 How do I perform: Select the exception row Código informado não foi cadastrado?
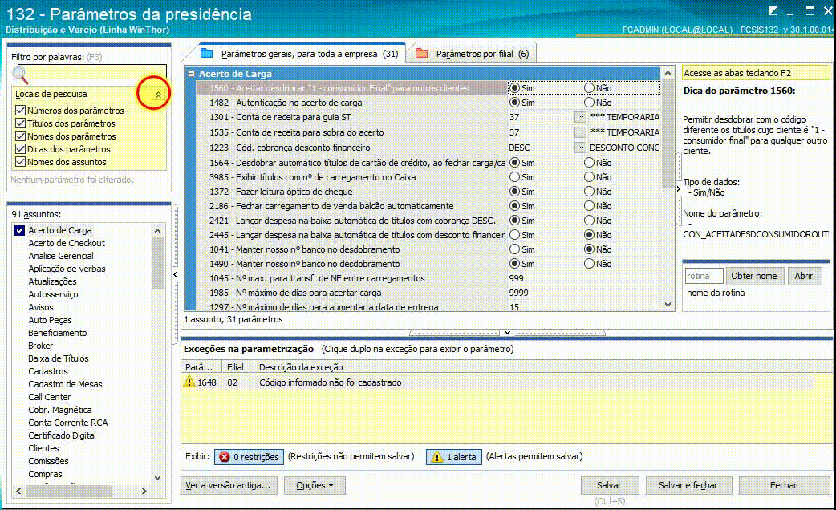(498, 382)
